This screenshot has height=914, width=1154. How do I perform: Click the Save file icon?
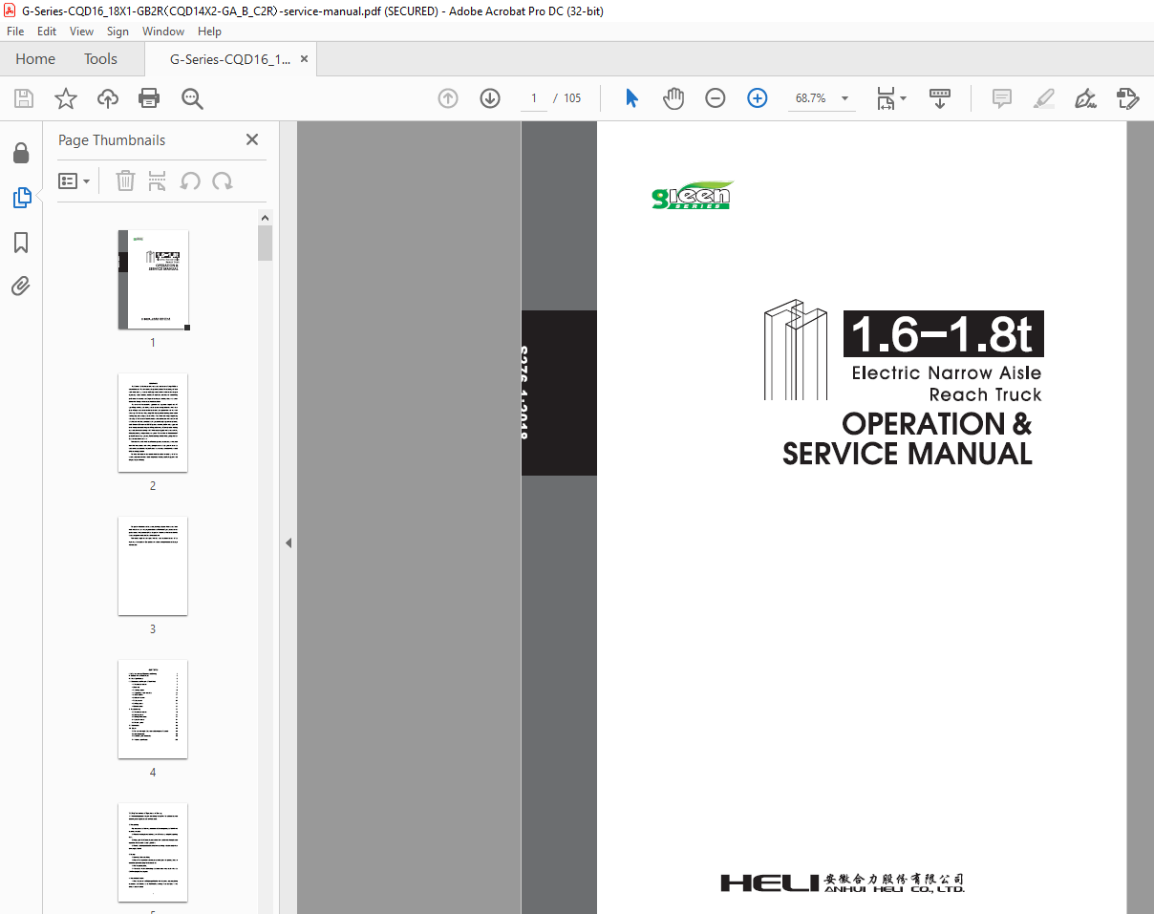(24, 98)
